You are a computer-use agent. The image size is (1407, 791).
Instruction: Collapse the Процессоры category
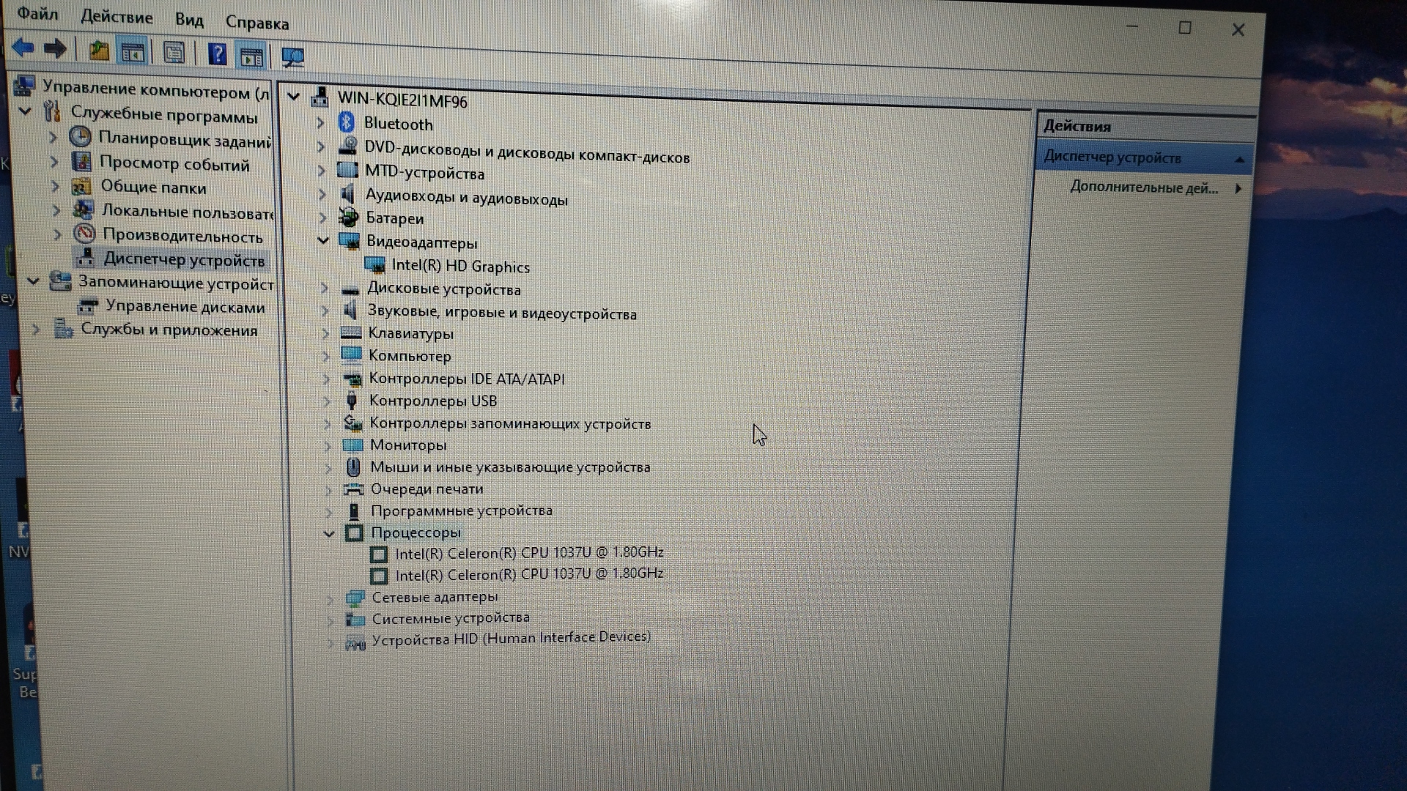[x=329, y=533]
